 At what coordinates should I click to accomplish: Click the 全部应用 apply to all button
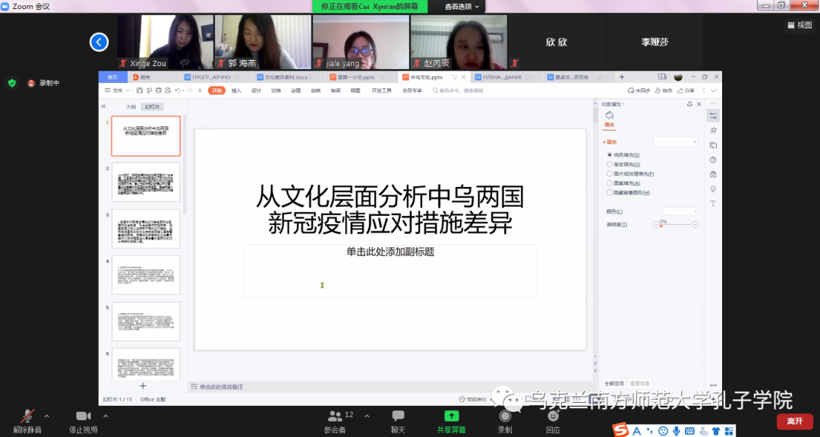coord(614,383)
